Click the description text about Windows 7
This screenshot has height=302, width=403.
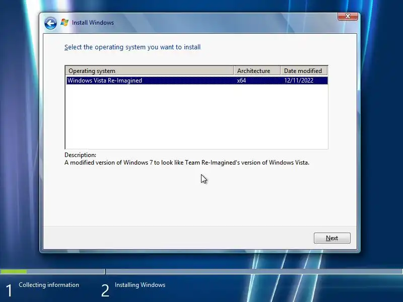[187, 163]
